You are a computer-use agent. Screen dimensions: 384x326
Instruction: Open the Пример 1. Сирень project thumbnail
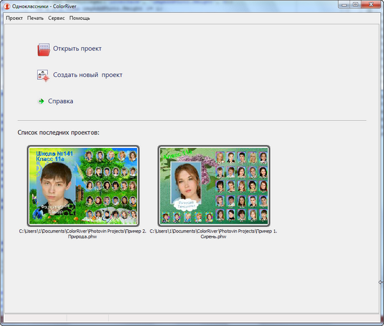(214, 186)
